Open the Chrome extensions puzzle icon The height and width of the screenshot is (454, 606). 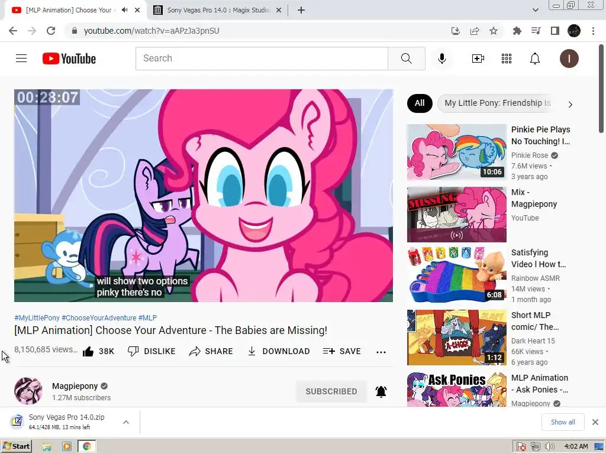tap(517, 31)
